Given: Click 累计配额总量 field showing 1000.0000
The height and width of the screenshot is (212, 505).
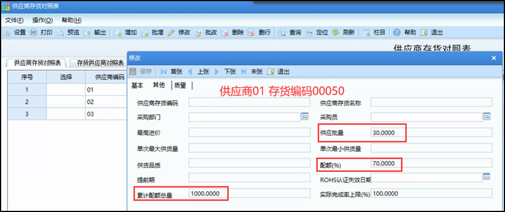Looking at the screenshot, I should [x=249, y=193].
